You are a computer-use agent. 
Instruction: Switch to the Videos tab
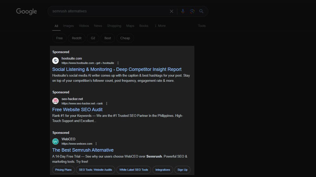click(84, 26)
